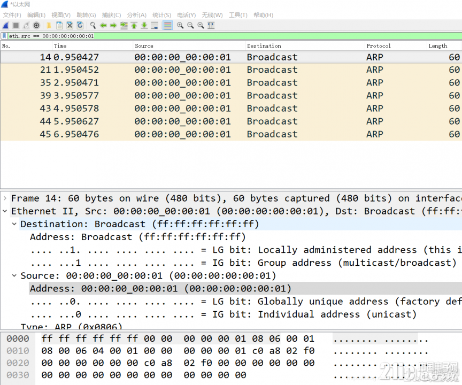This screenshot has height=385, width=462.
Task: Open the 电话(Y) menu
Action: 186,15
